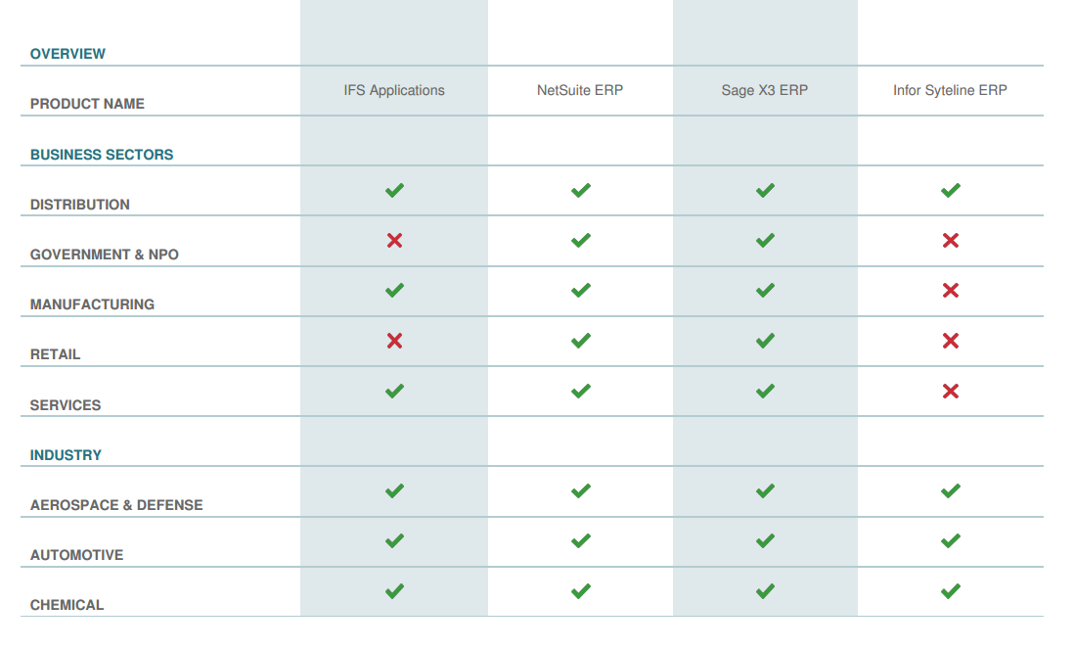Click the NetSuite Aerospace & Defense checkmark

(580, 490)
